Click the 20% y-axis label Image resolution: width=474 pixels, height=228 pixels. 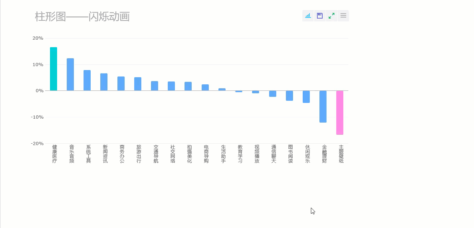(x=38, y=38)
